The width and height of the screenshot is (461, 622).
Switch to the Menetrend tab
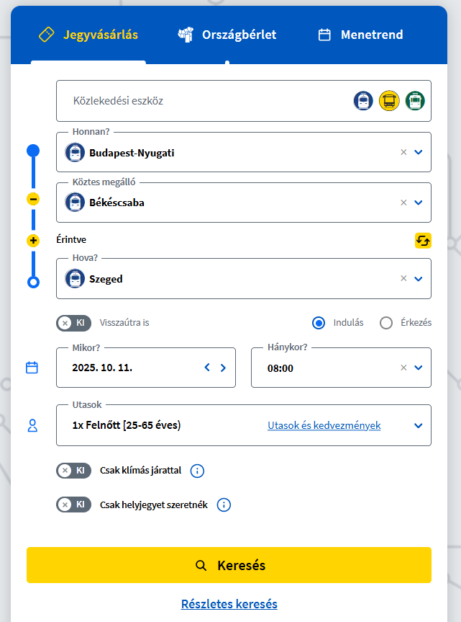[x=360, y=35]
